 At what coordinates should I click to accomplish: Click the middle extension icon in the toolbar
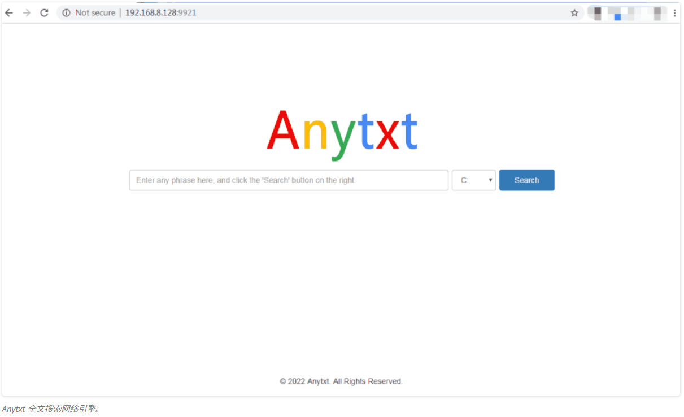[x=620, y=12]
